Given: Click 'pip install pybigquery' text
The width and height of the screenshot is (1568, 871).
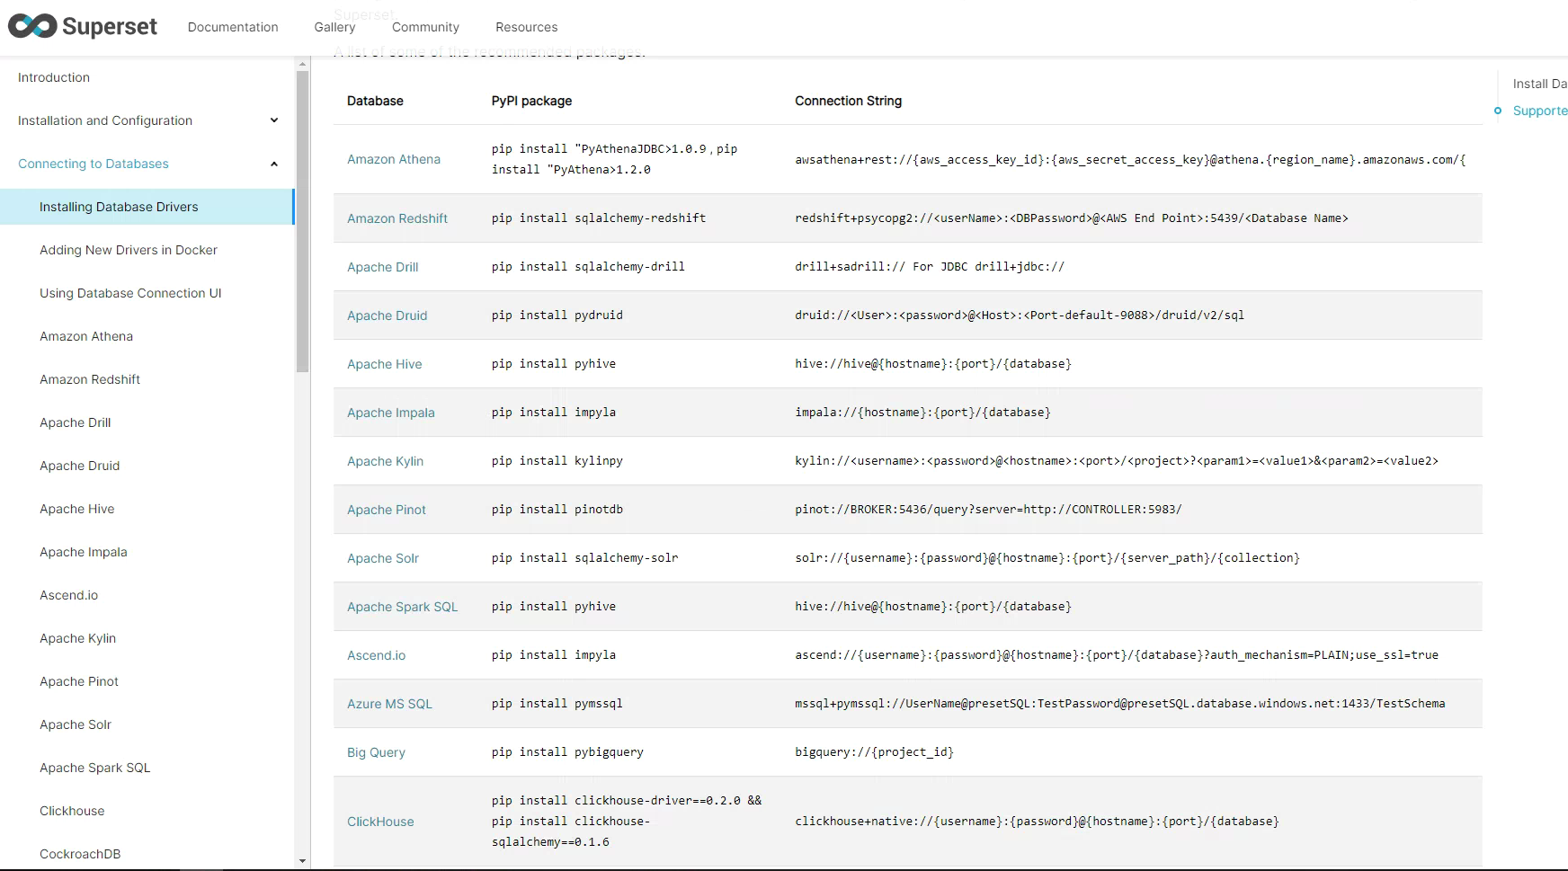Looking at the screenshot, I should pos(567,752).
